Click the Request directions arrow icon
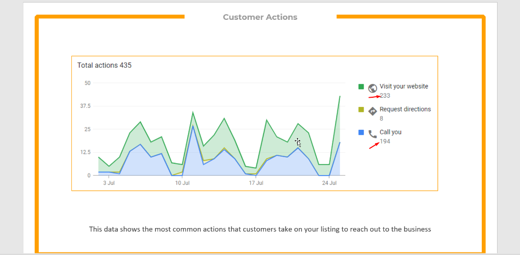The width and height of the screenshot is (520, 255). point(373,111)
